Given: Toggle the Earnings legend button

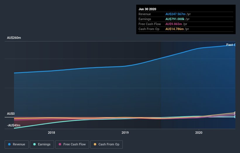Looking at the screenshot, I should (x=42, y=145).
